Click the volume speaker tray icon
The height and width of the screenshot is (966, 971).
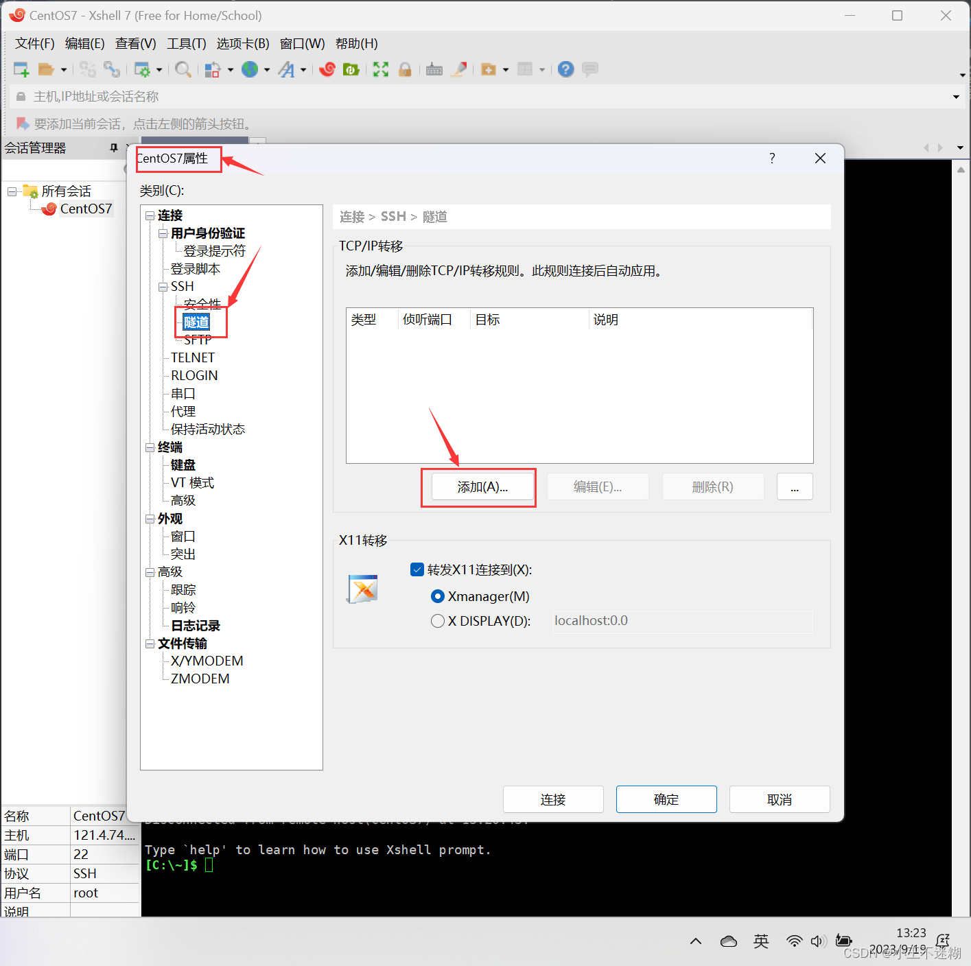point(817,941)
